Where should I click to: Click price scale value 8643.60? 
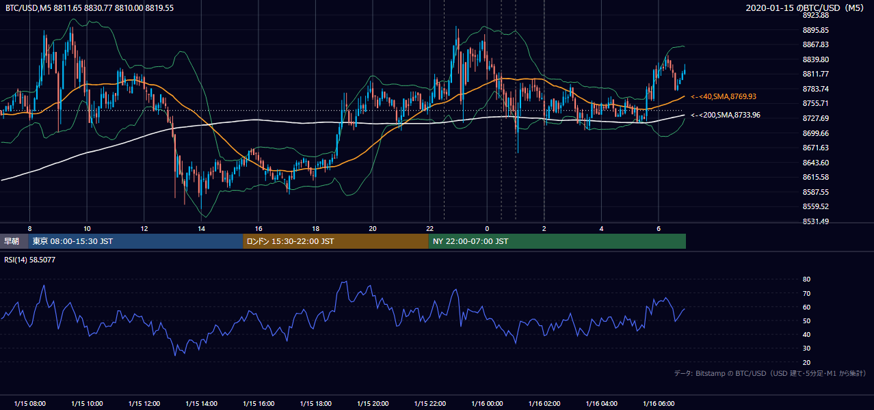[x=815, y=163]
